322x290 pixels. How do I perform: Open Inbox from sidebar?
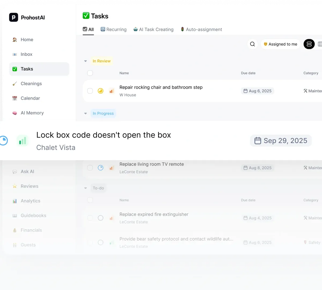tap(39, 54)
